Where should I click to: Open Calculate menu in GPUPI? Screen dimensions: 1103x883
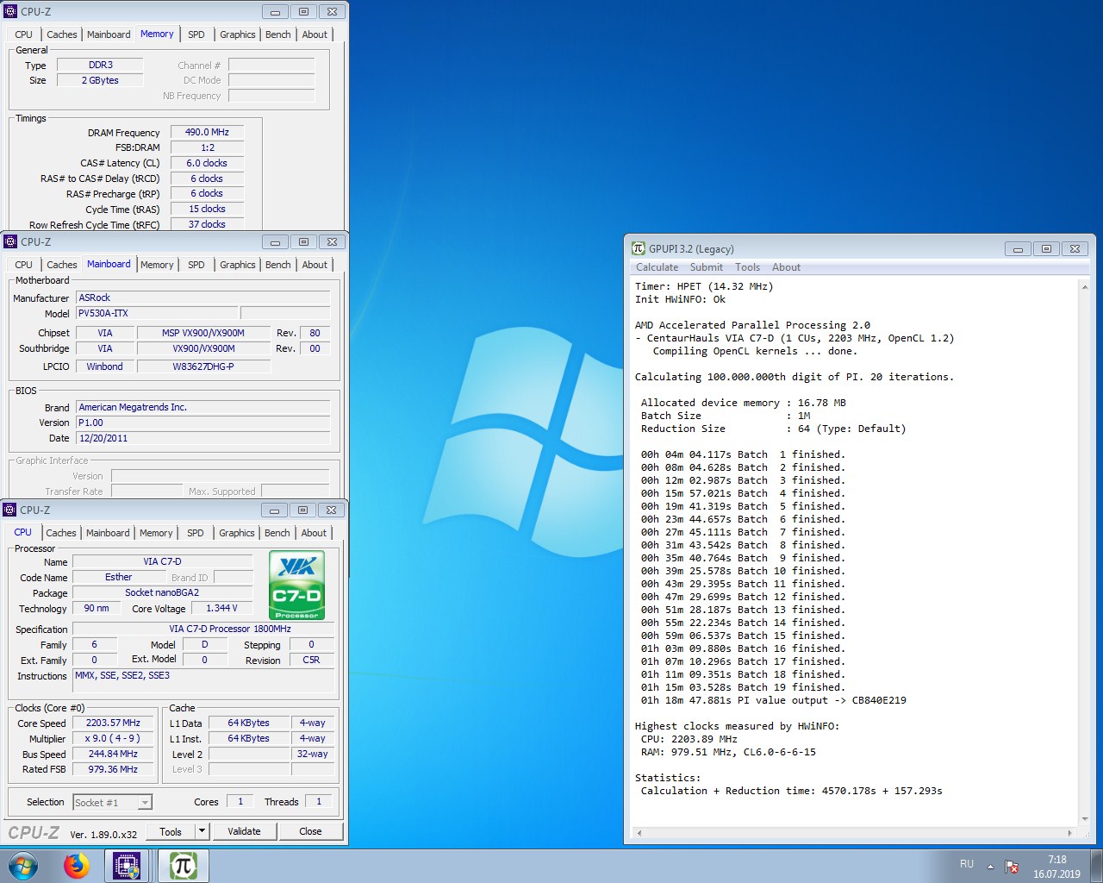(657, 267)
